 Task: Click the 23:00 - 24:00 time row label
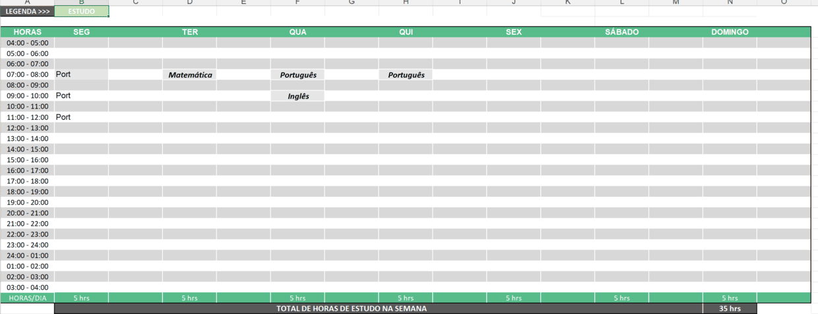28,245
